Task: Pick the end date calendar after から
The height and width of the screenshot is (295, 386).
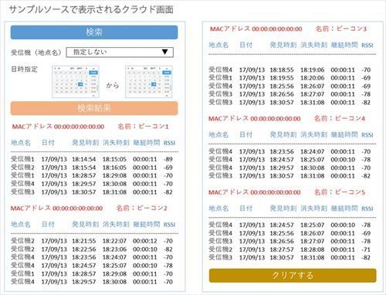Action: [149, 82]
